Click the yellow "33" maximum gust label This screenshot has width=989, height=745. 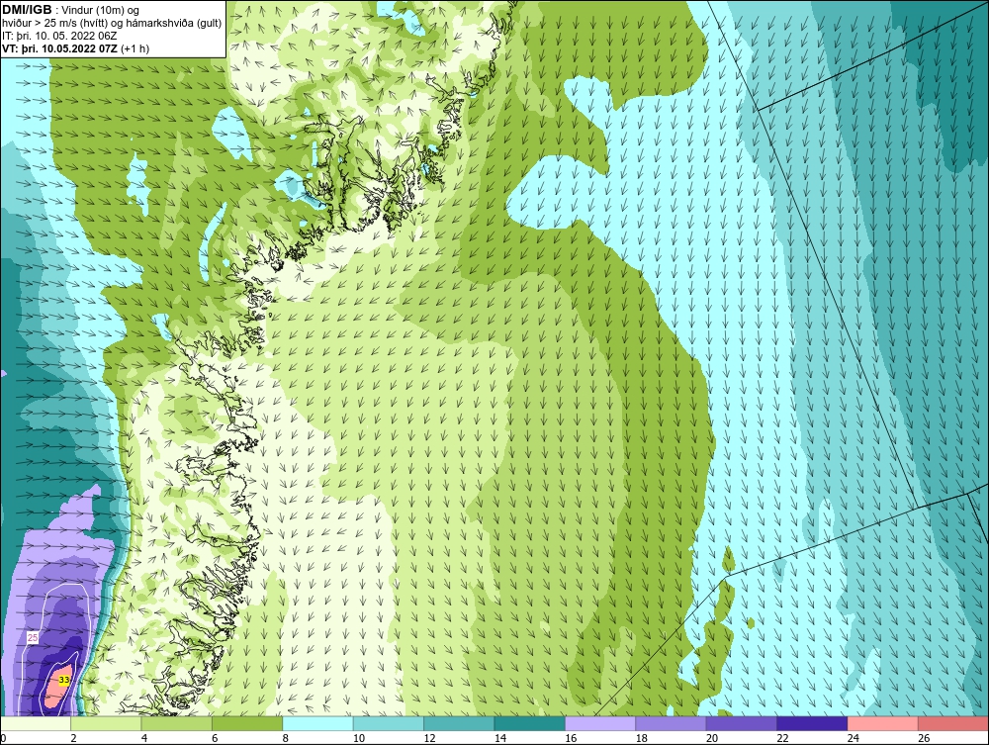(x=63, y=680)
